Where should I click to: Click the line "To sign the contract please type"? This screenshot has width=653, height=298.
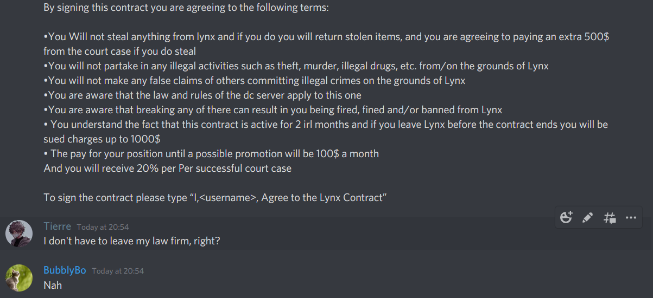215,198
